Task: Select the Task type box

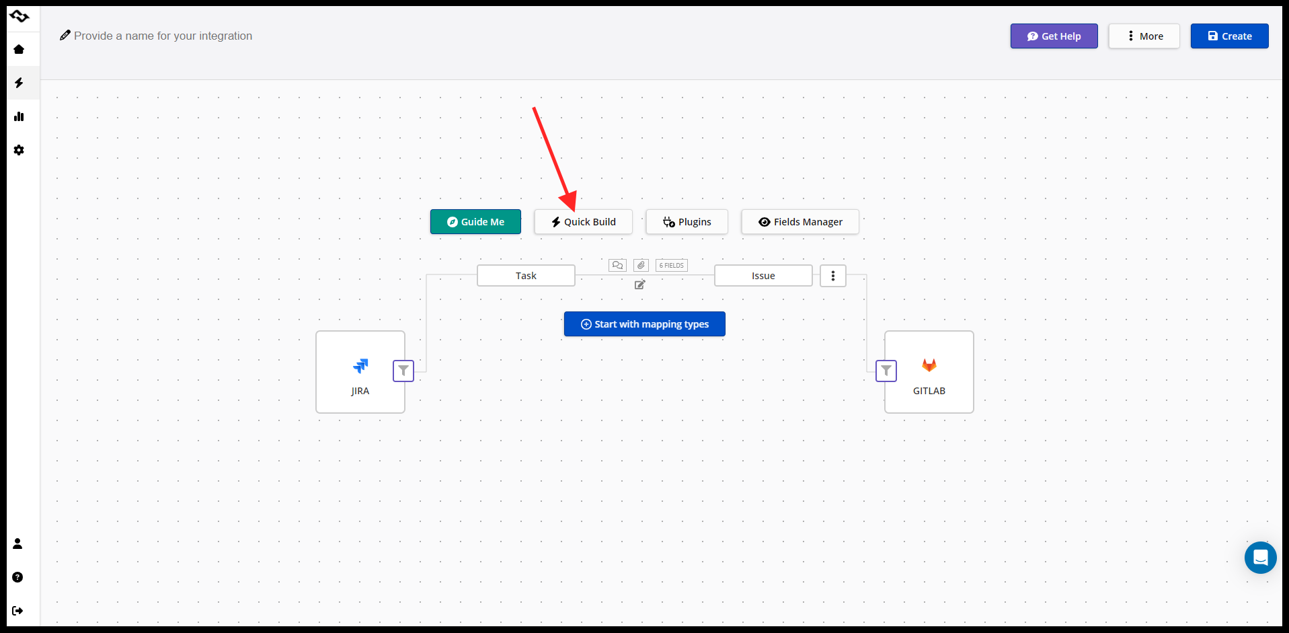Action: 526,276
